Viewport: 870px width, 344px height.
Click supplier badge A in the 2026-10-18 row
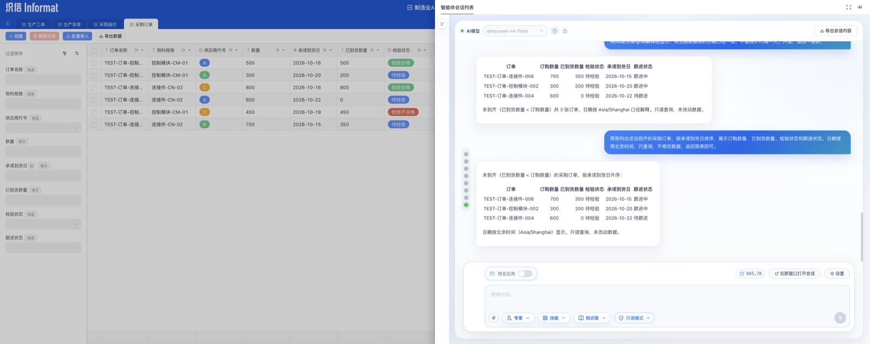point(204,63)
